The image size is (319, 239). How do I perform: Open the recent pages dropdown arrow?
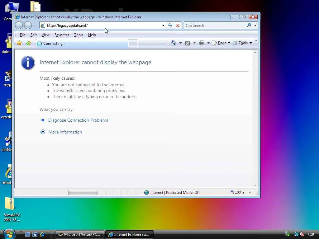click(35, 26)
